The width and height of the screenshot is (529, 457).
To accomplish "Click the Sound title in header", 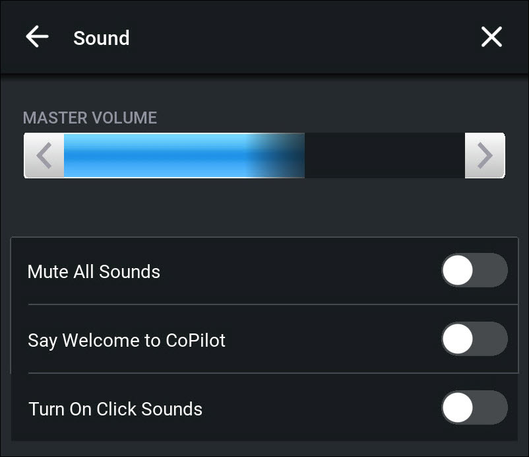I will tap(101, 38).
